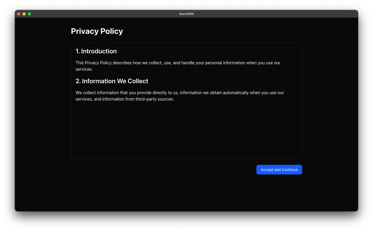Click the yellow minimize traffic light
This screenshot has height=231, width=373.
click(24, 14)
